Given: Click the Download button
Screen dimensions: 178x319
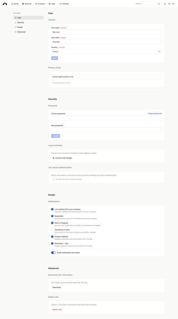Looking at the screenshot, I should tap(57, 288).
